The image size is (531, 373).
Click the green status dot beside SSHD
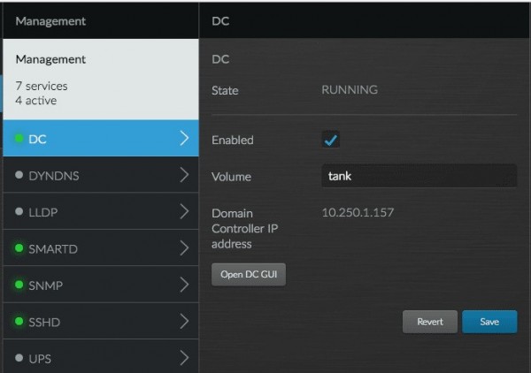[19, 321]
